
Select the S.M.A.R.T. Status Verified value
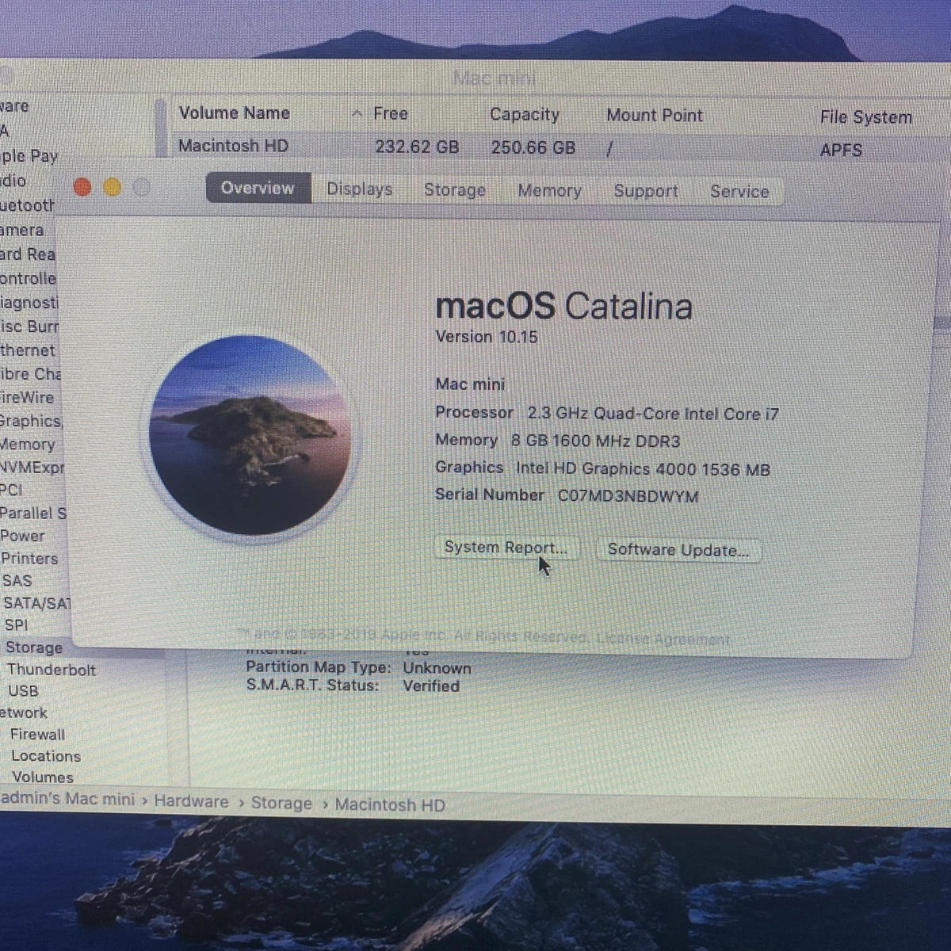tap(430, 686)
